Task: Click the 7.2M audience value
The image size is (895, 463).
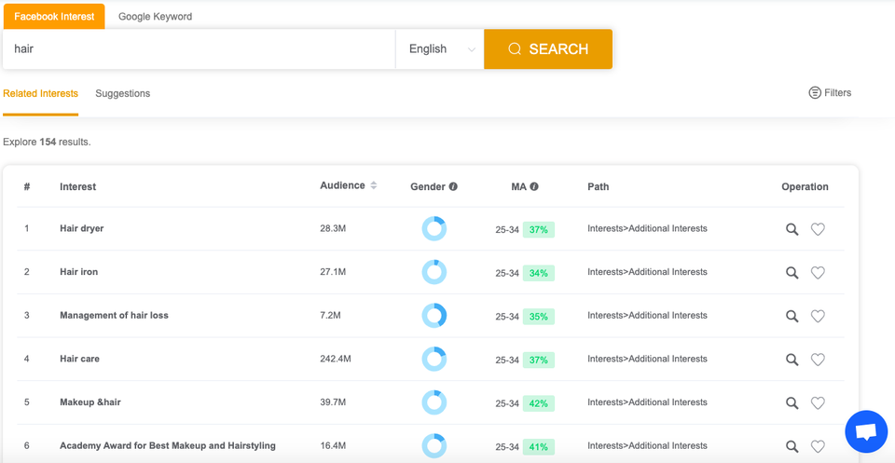Action: tap(330, 315)
